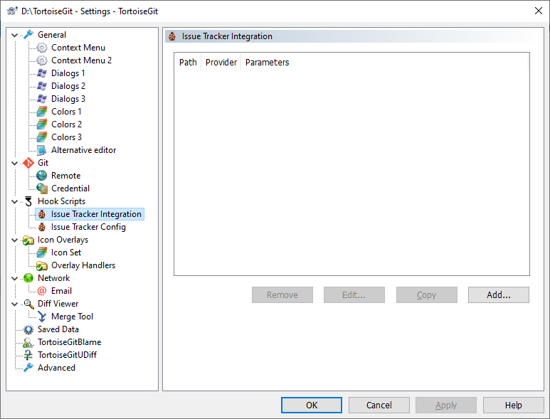Click the TortoiseGitUDiff icon
Screen dimensions: 550x419
point(28,355)
